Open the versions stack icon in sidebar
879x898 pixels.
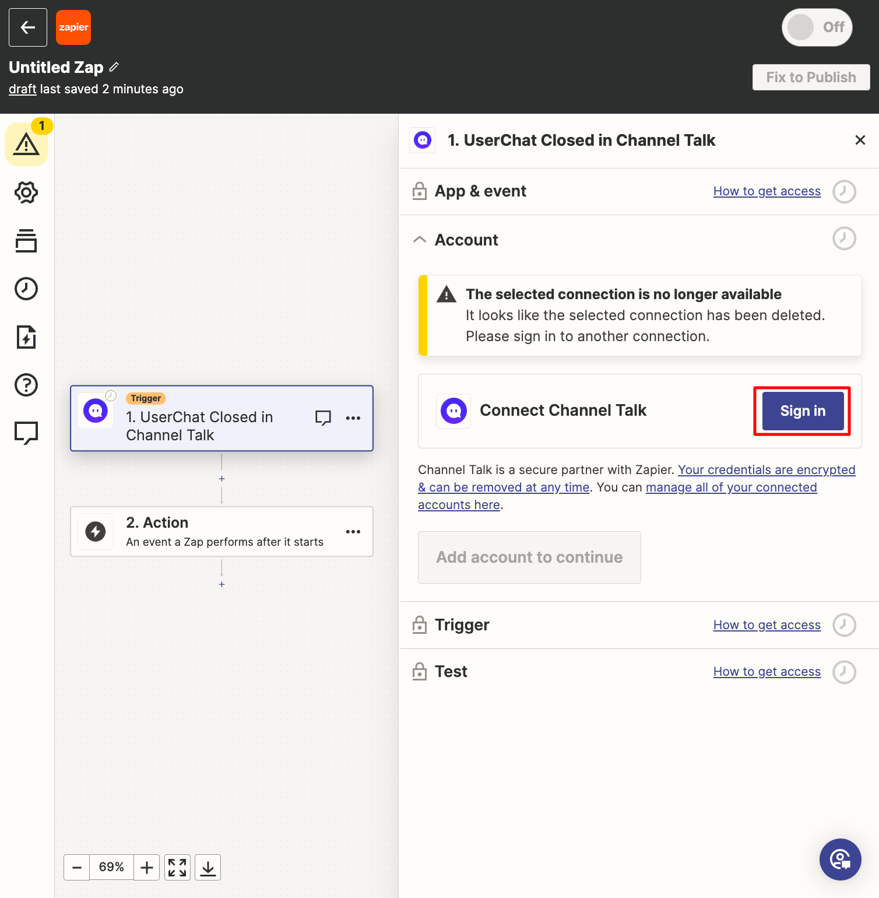pyautogui.click(x=26, y=240)
